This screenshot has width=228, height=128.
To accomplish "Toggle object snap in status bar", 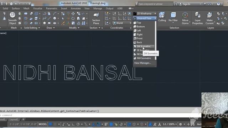I will [x=98, y=124].
